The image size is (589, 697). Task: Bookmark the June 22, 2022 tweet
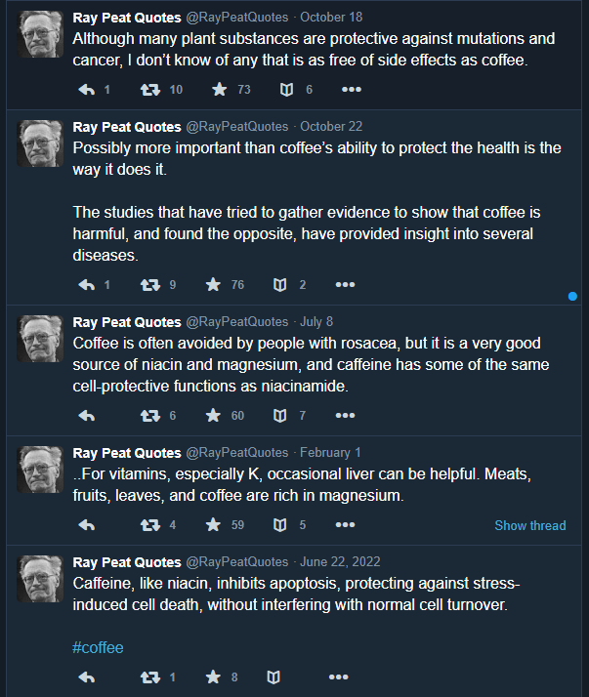[x=274, y=676]
